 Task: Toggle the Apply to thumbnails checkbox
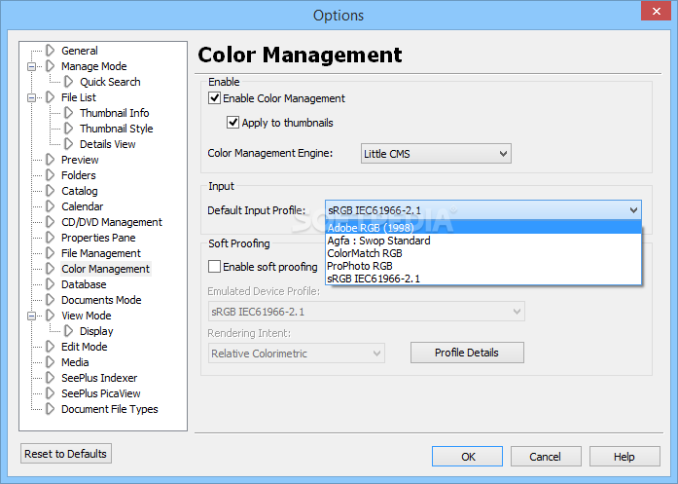tap(233, 123)
